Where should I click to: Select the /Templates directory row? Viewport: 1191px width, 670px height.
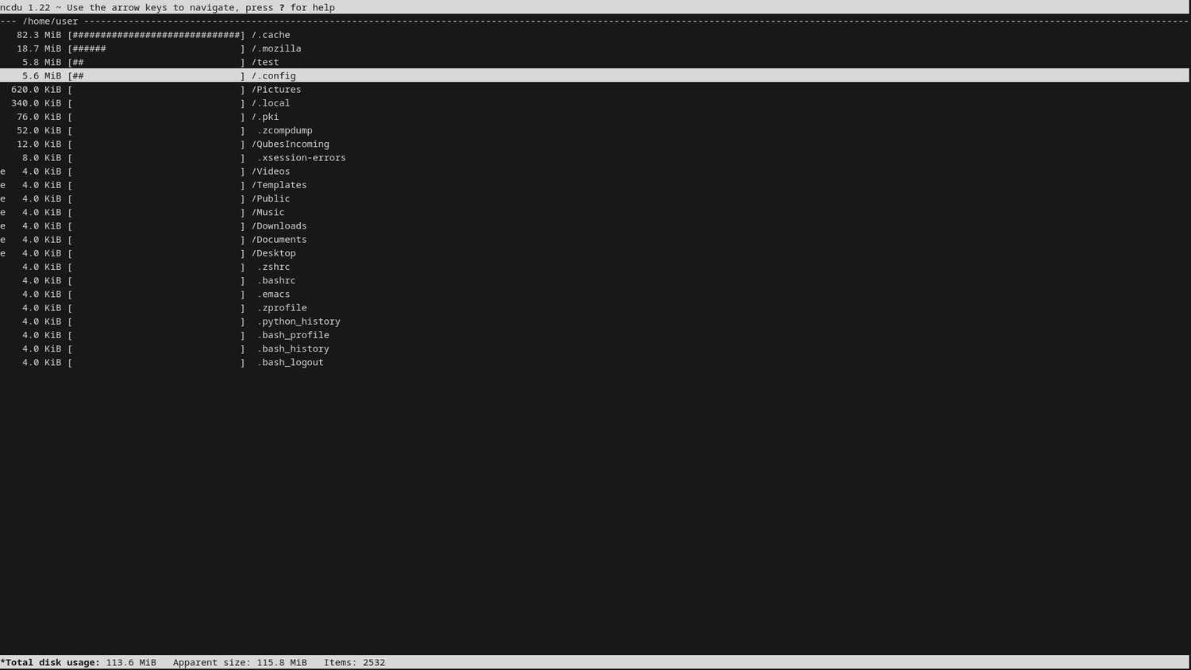[x=595, y=185]
